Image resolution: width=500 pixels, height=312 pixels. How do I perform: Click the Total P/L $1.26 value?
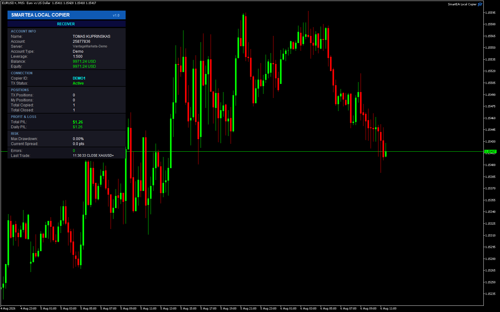point(78,122)
